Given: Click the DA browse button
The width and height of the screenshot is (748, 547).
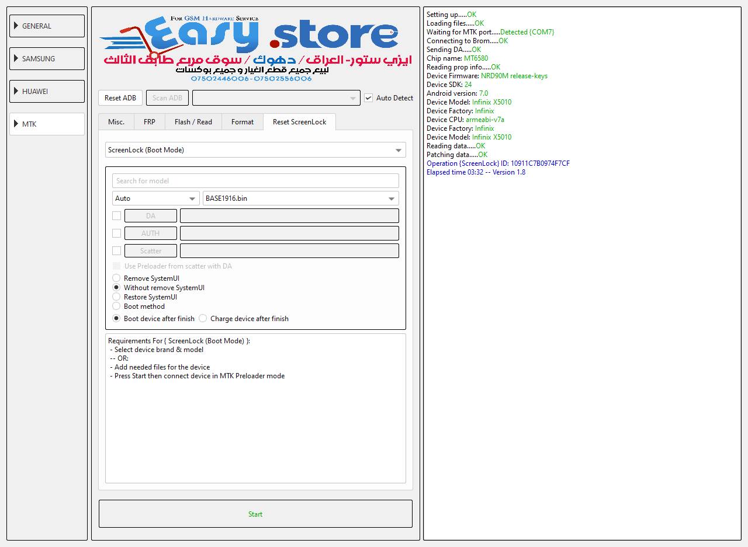Looking at the screenshot, I should (151, 216).
